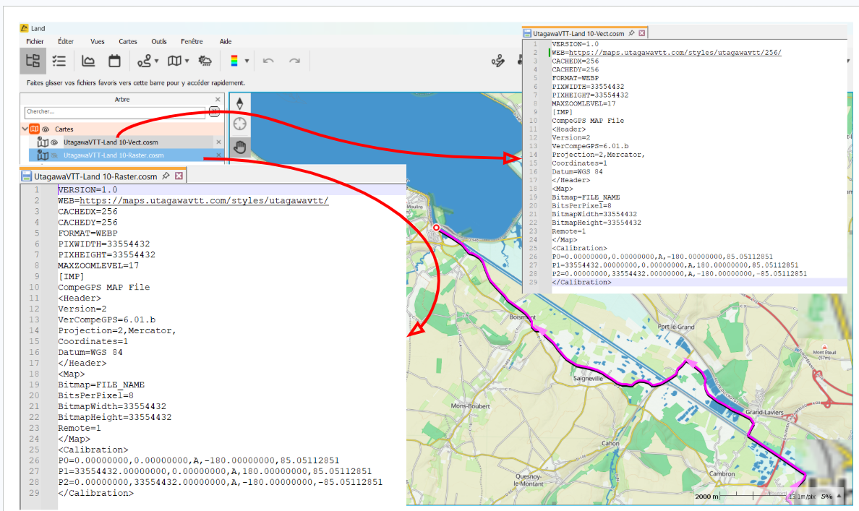
Task: Click the 13.1m/pix resolution readout
Action: [802, 497]
